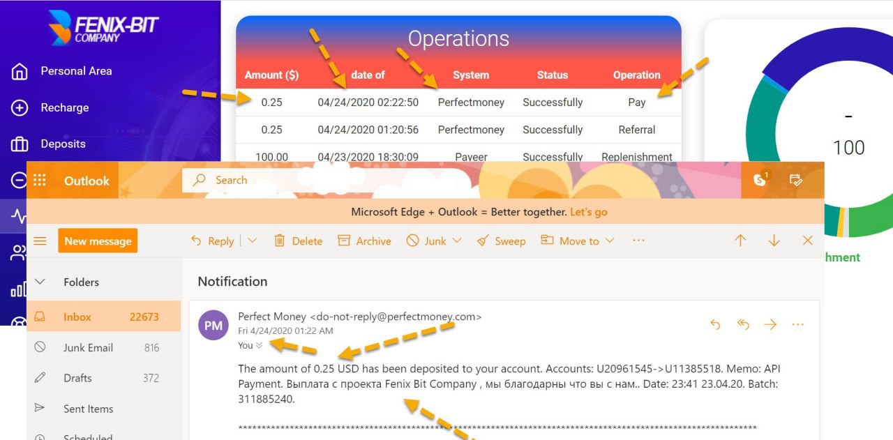Collapse the Folders section chevron
The width and height of the screenshot is (893, 440).
pyautogui.click(x=40, y=282)
